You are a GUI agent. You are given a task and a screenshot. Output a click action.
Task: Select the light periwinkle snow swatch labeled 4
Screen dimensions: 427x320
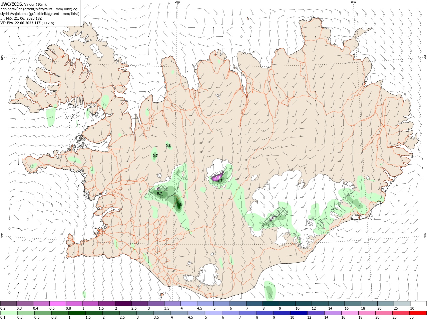click(188, 304)
